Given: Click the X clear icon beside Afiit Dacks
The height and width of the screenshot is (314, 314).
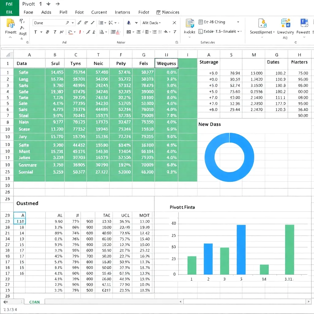Looking at the screenshot, I should [174, 23].
